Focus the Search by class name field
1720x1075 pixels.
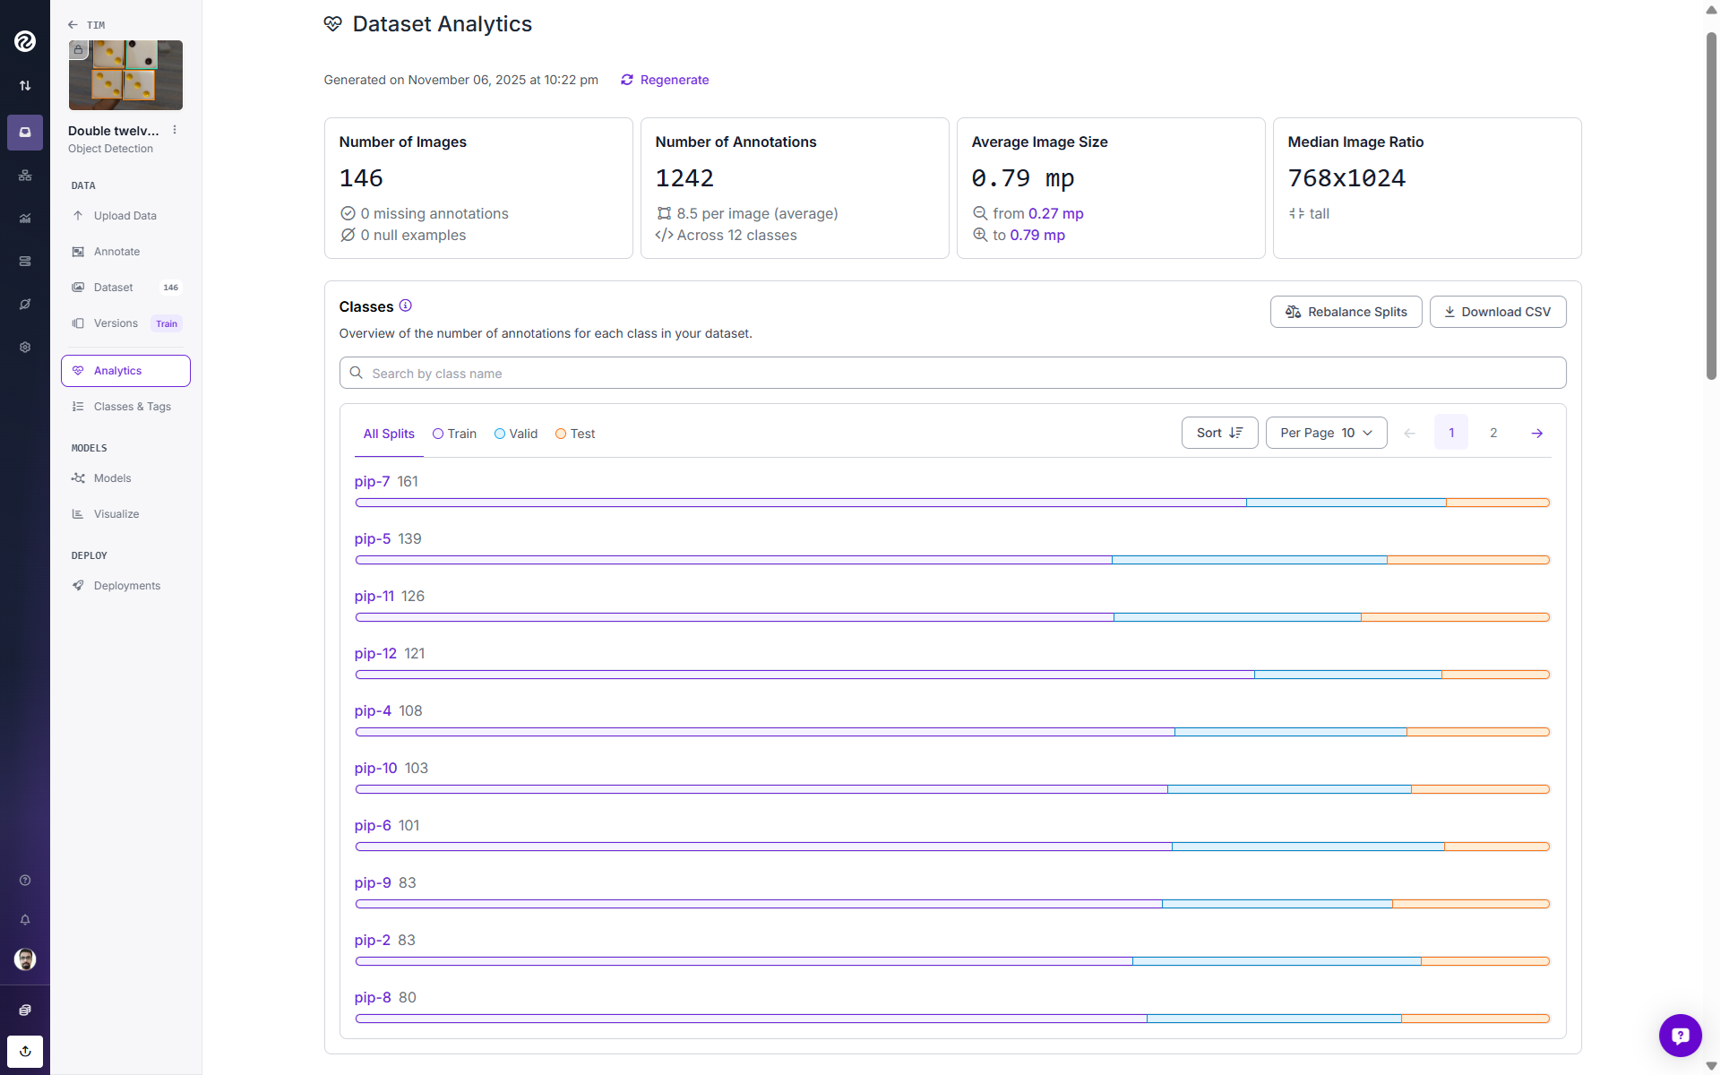pyautogui.click(x=951, y=374)
